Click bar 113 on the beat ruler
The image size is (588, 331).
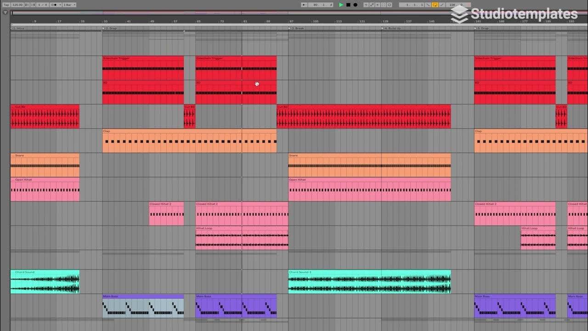(x=339, y=22)
